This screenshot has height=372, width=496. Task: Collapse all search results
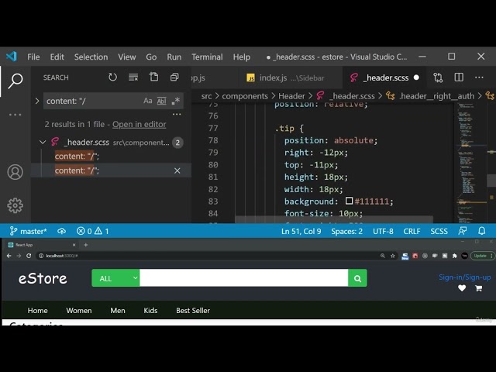tap(174, 77)
